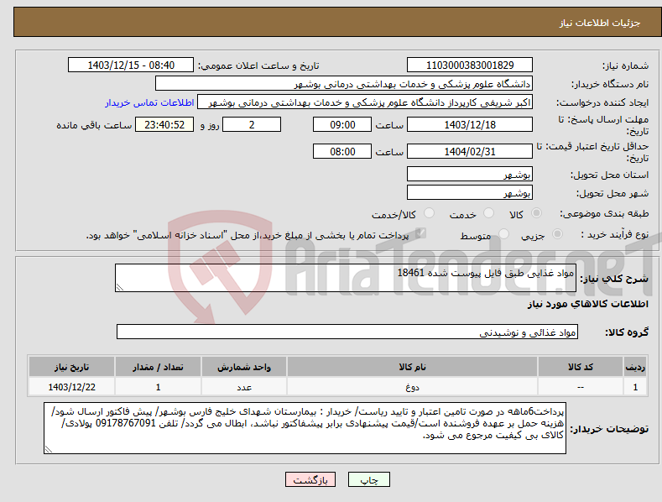Click response deadline date 1403/12/18

pyautogui.click(x=470, y=124)
